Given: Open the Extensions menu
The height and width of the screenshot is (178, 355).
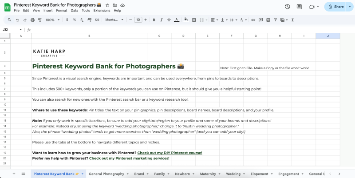Looking at the screenshot, I should tap(102, 10).
